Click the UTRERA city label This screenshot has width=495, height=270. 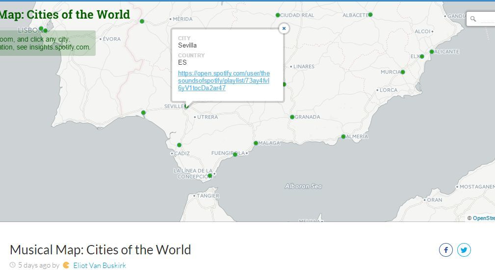[208, 117]
